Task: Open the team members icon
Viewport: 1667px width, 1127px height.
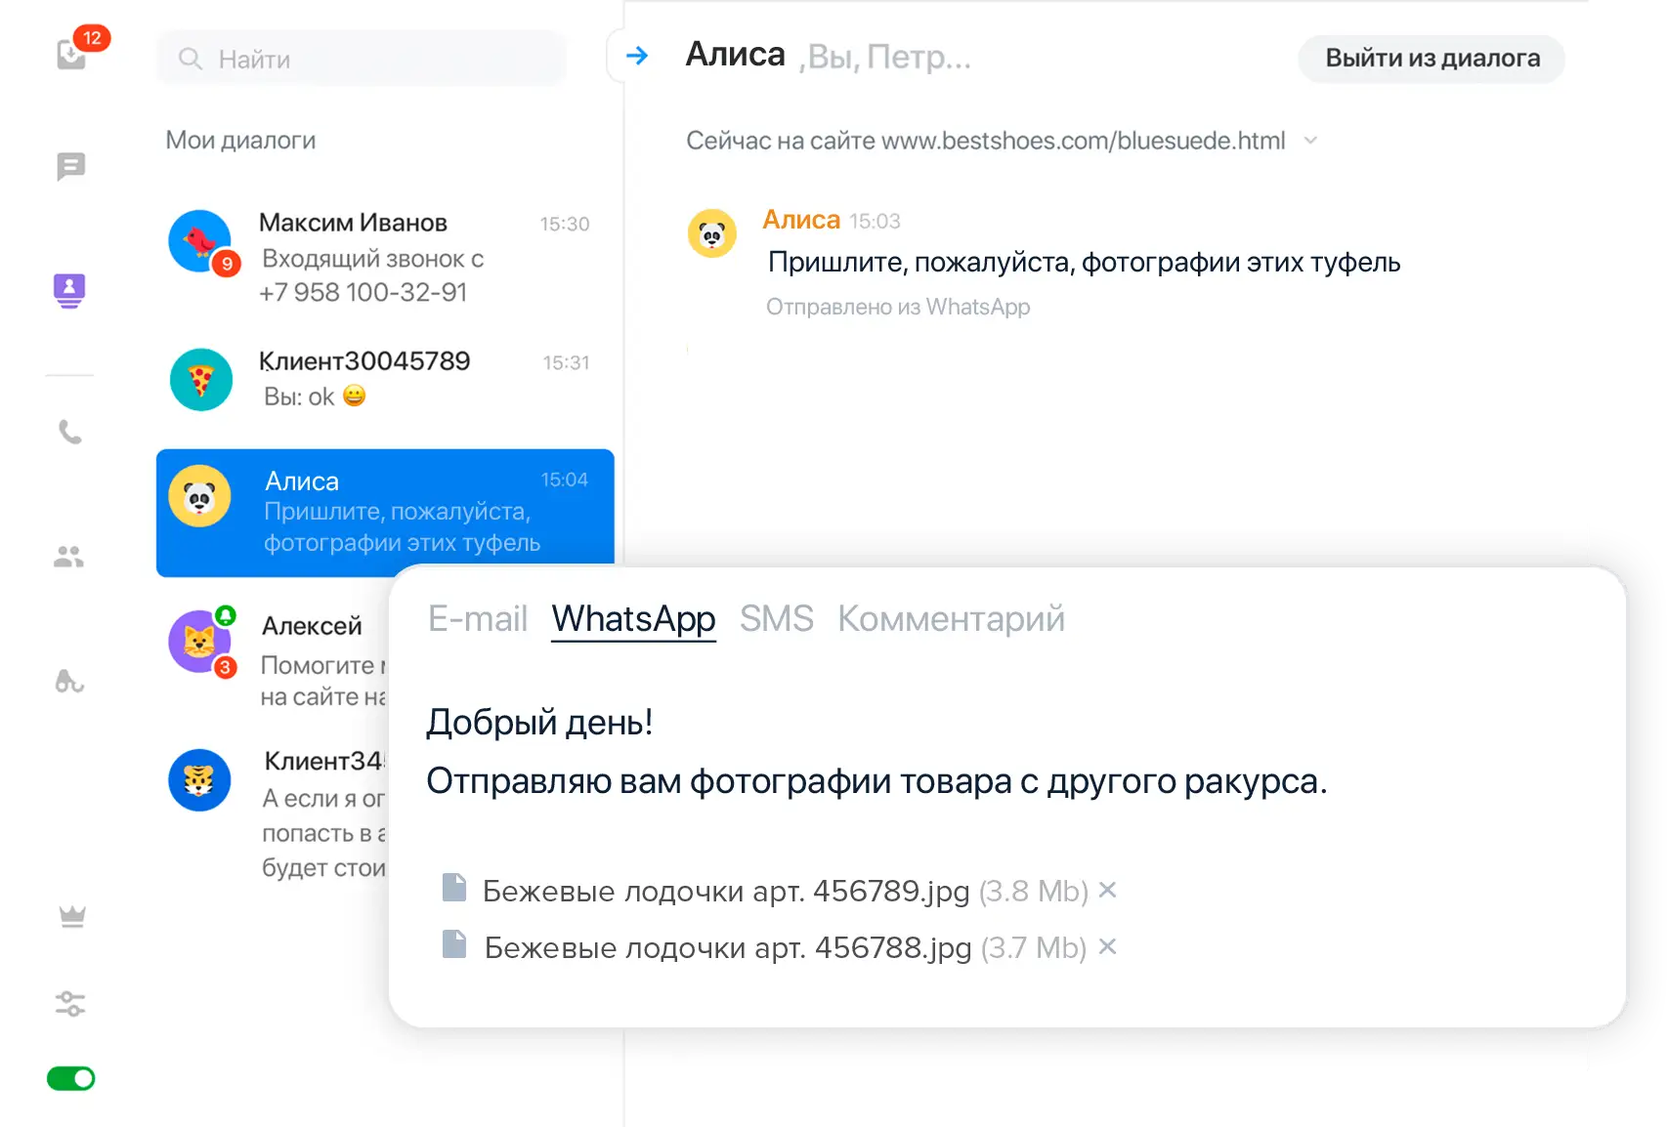Action: [69, 557]
